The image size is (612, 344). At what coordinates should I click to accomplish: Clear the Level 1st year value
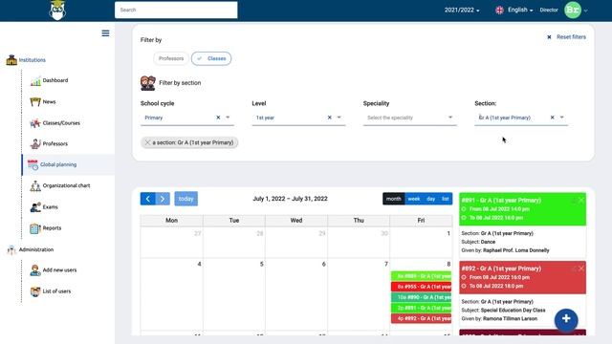(329, 118)
